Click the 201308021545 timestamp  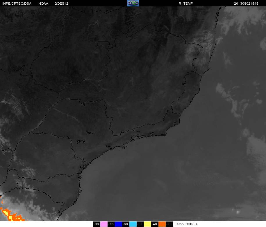(246, 3)
